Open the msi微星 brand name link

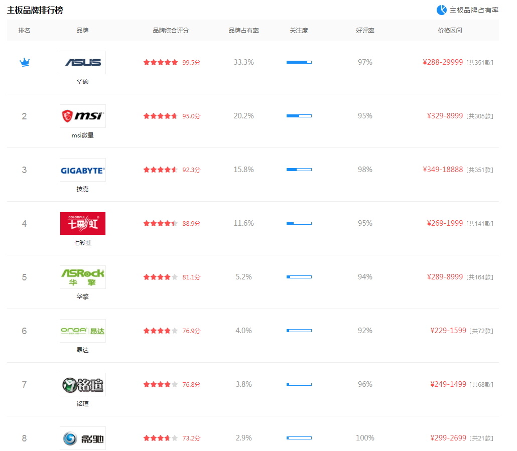(82, 135)
